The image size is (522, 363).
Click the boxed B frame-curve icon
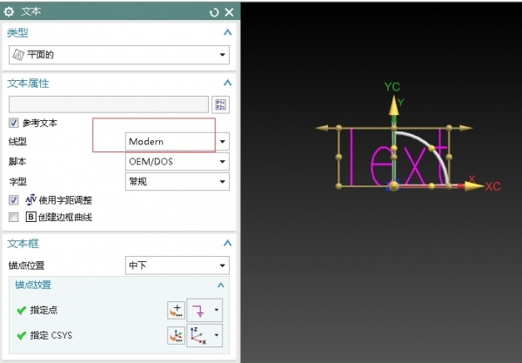pos(30,217)
